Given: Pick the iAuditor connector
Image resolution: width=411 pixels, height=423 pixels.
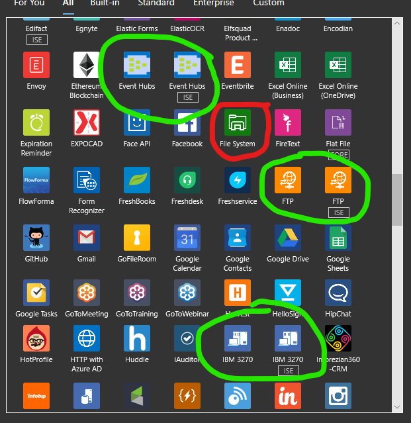Looking at the screenshot, I should coord(187,338).
